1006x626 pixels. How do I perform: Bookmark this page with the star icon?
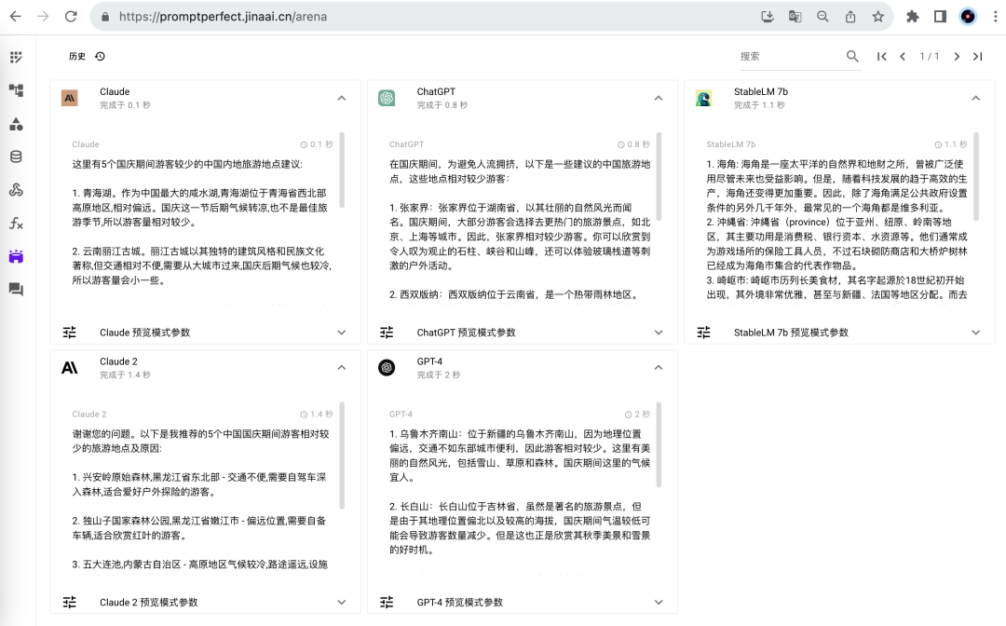(x=877, y=17)
